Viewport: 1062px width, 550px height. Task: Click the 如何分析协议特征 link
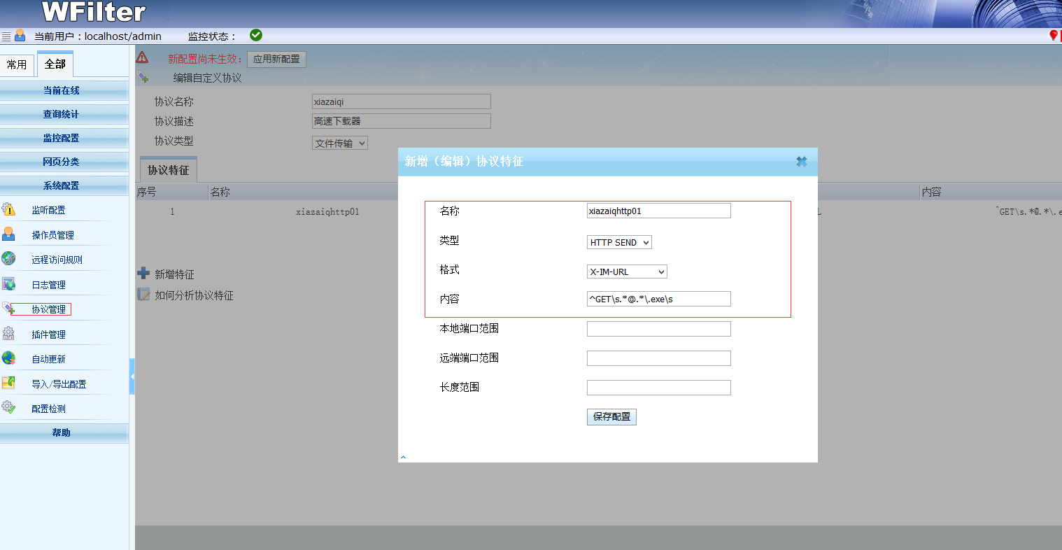(x=194, y=295)
